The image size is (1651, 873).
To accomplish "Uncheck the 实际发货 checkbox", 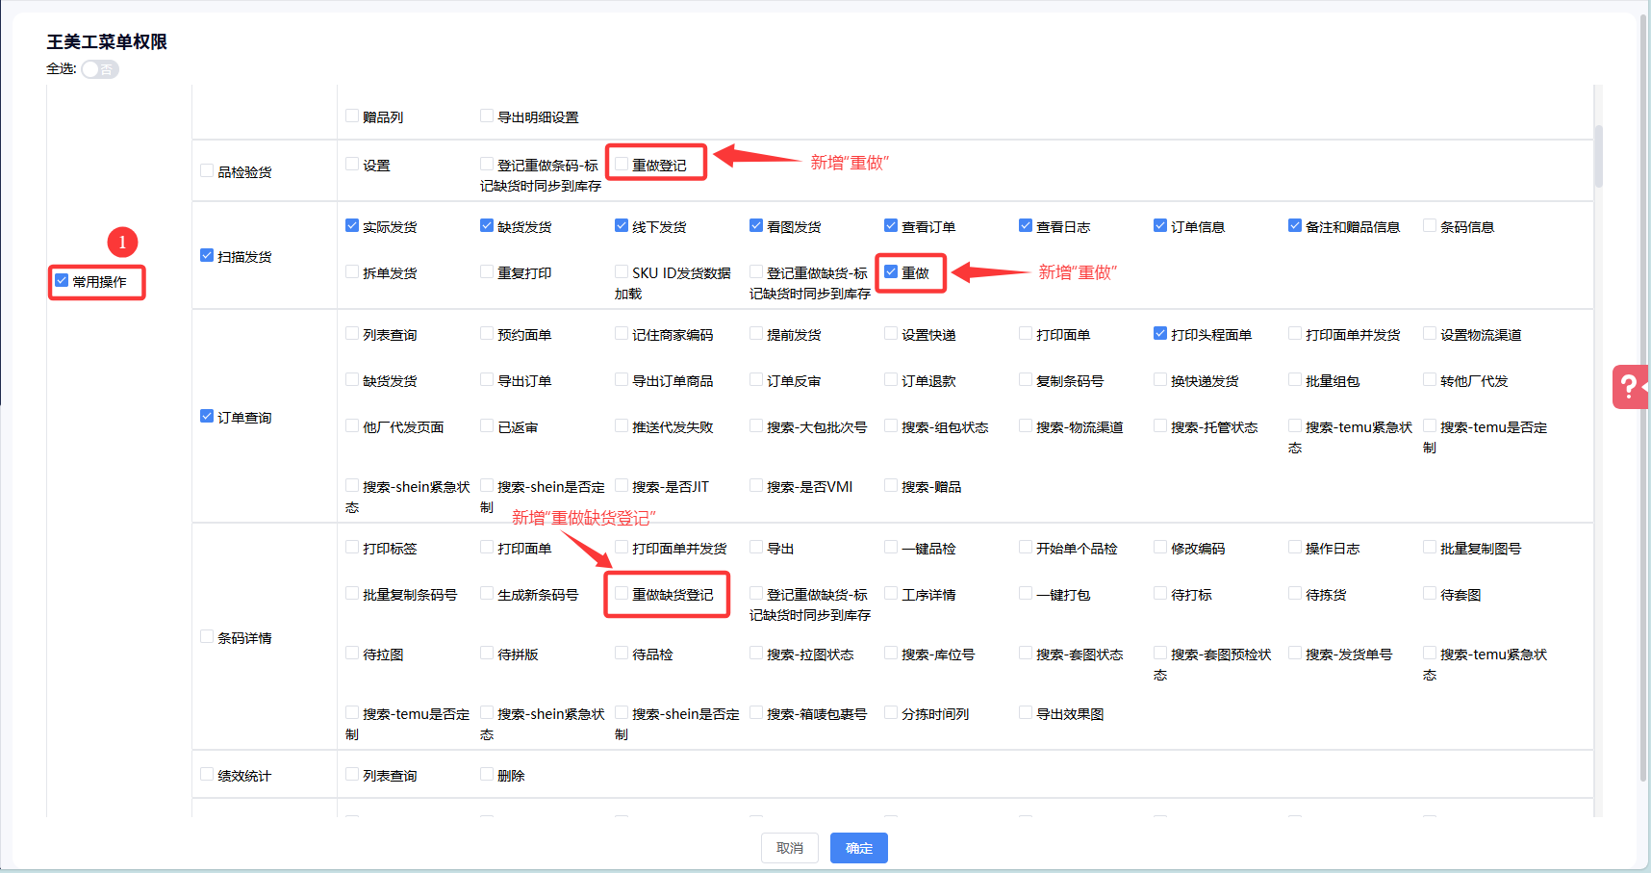I will (352, 226).
